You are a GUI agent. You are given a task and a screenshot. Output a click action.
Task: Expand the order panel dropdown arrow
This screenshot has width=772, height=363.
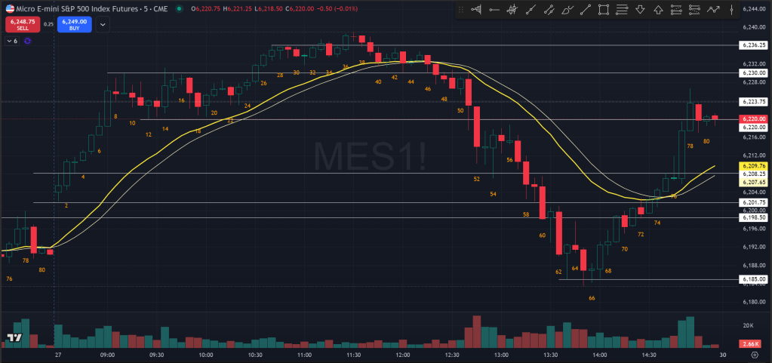(x=103, y=23)
